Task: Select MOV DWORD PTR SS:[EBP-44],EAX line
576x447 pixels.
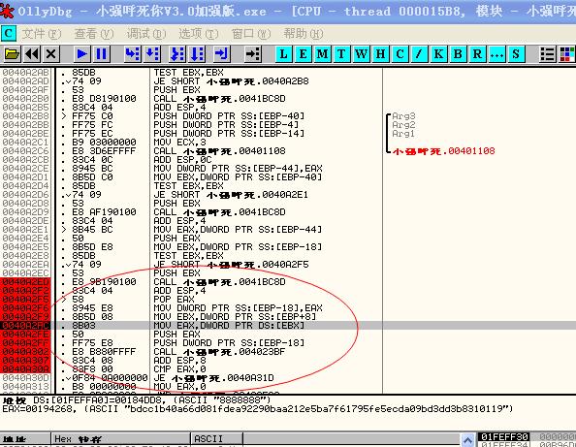Action: pos(238,169)
